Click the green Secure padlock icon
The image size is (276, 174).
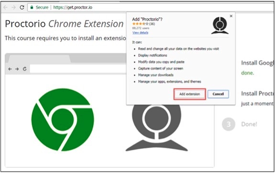click(32, 7)
